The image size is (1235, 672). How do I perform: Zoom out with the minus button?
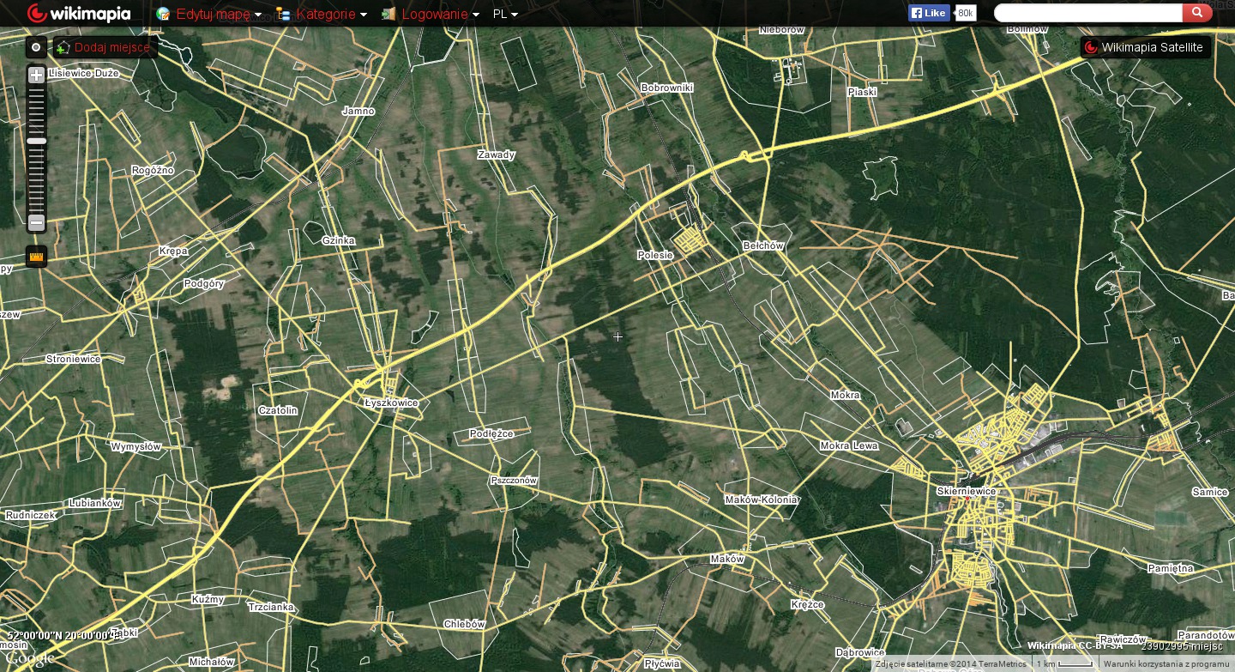click(x=36, y=223)
